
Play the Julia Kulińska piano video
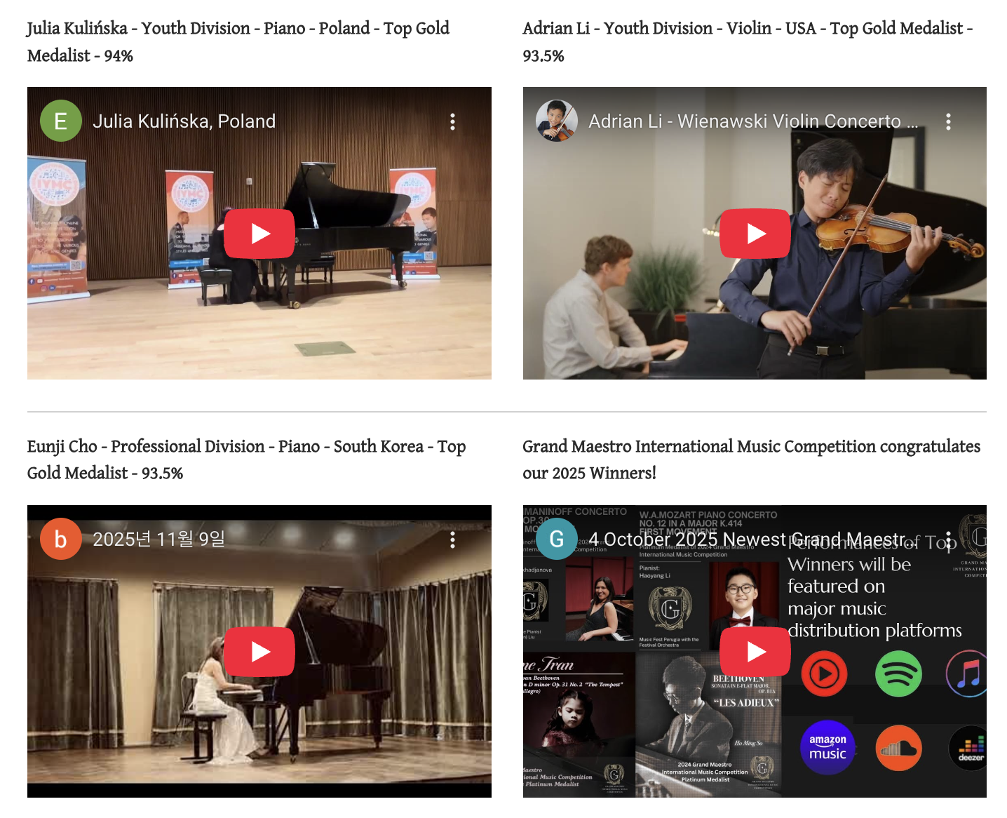click(259, 234)
